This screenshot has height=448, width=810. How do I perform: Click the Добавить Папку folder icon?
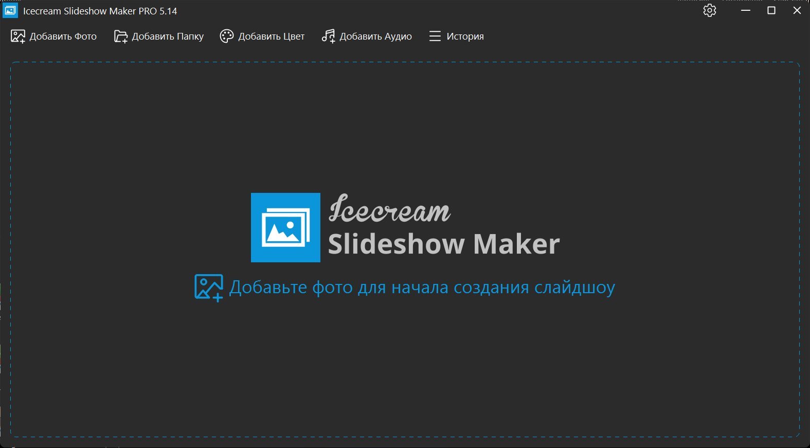121,37
